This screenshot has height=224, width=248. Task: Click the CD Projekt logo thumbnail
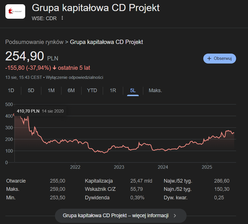coord(15,11)
